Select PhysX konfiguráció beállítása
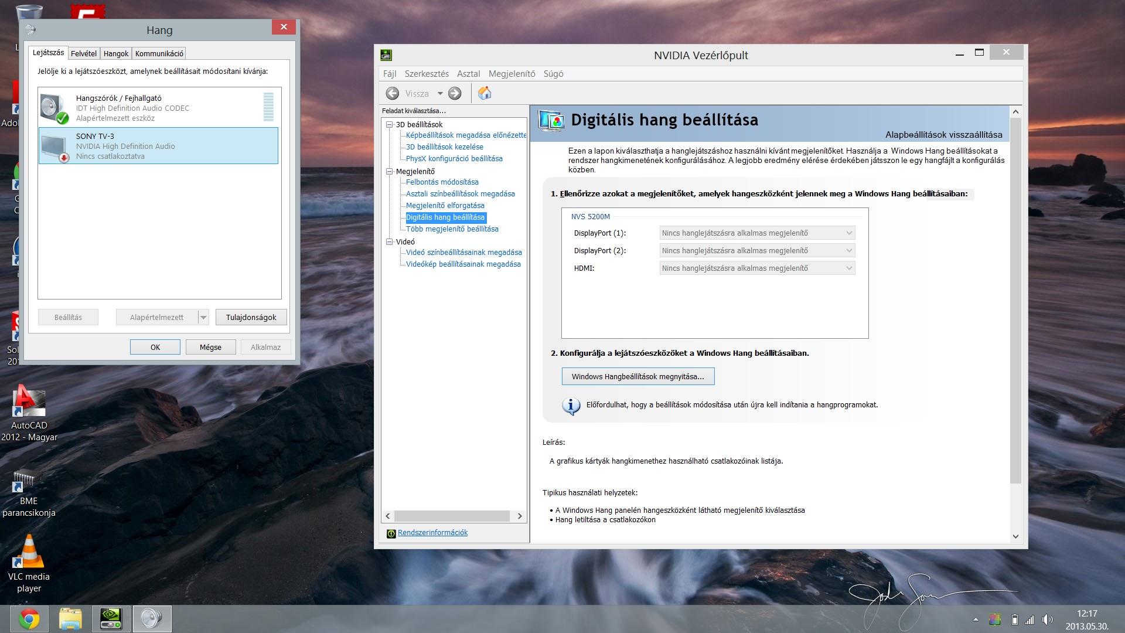 coord(454,158)
